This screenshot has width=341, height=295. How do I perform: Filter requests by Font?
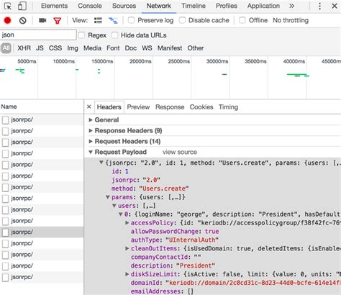[x=113, y=48]
